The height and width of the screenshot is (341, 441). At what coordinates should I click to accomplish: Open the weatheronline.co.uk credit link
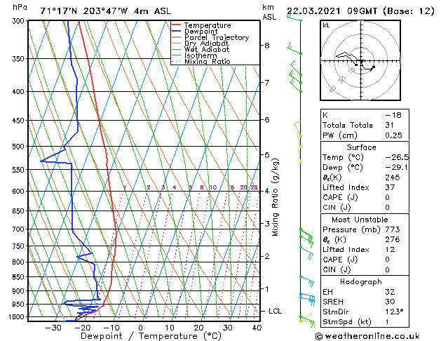click(x=367, y=336)
